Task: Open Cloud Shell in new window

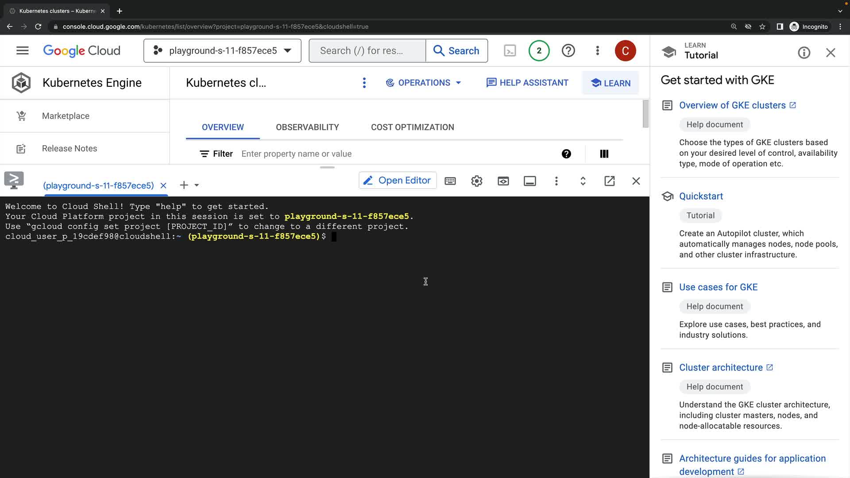Action: tap(610, 181)
